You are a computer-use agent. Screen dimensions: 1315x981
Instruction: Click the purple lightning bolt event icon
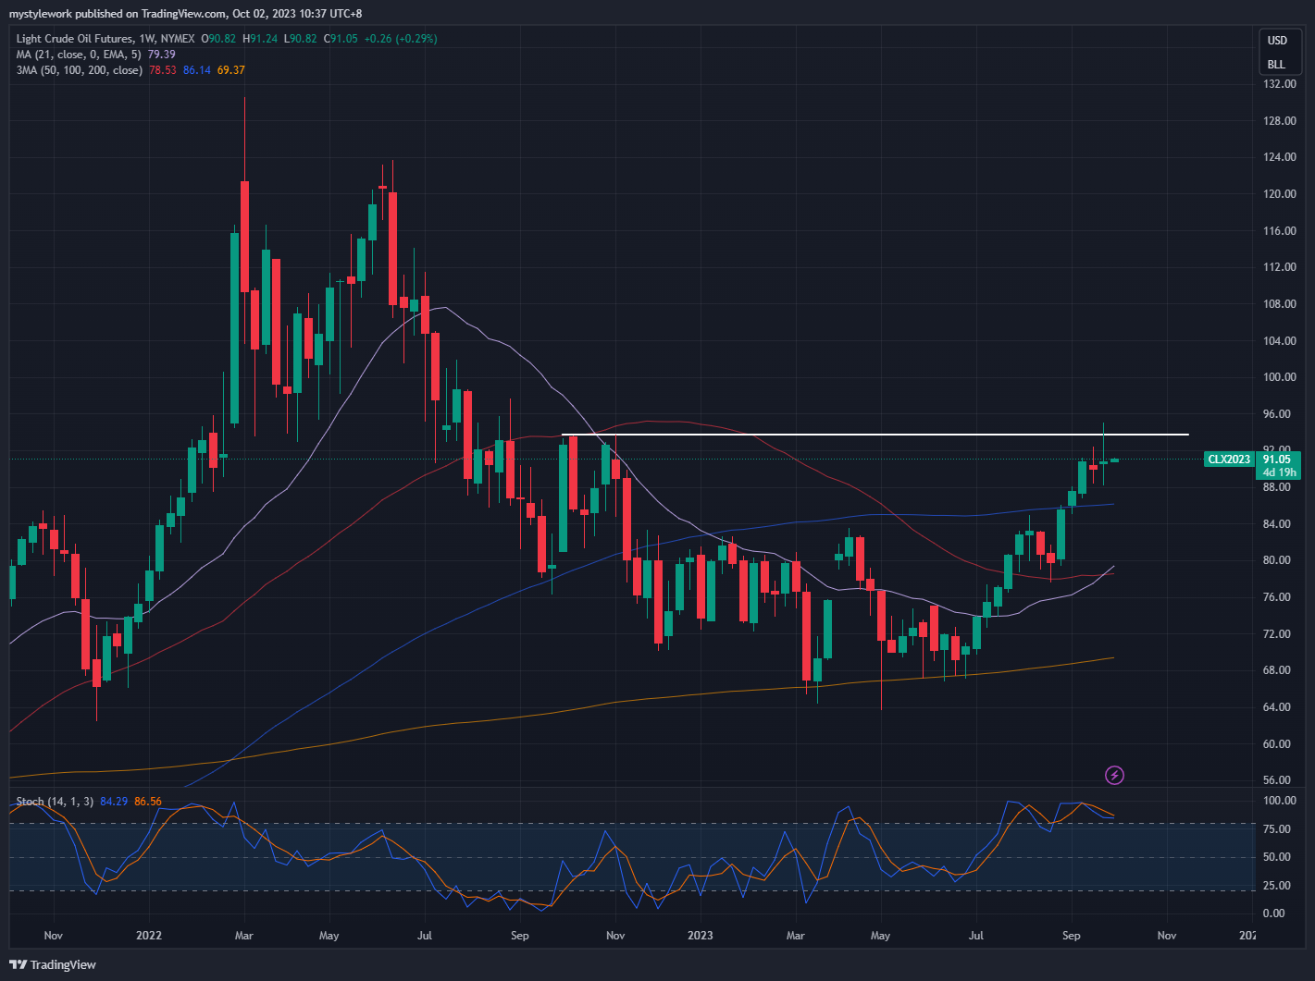click(1115, 775)
